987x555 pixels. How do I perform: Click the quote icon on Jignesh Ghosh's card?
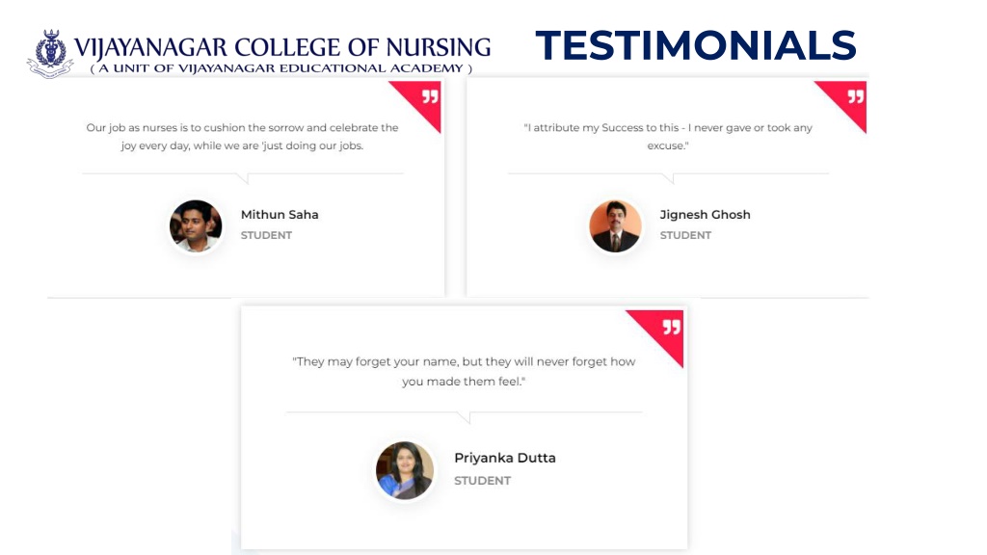pyautogui.click(x=856, y=96)
